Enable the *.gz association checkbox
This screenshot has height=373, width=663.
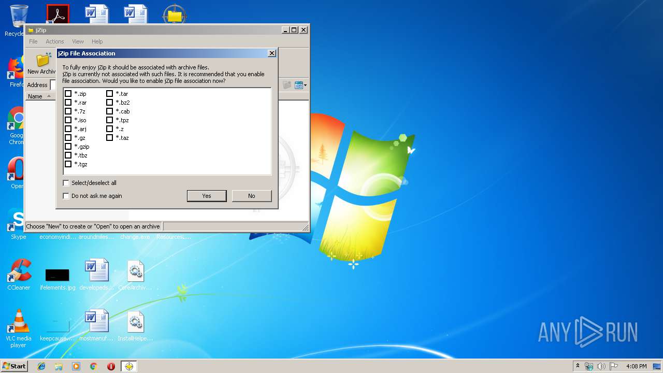pyautogui.click(x=68, y=138)
